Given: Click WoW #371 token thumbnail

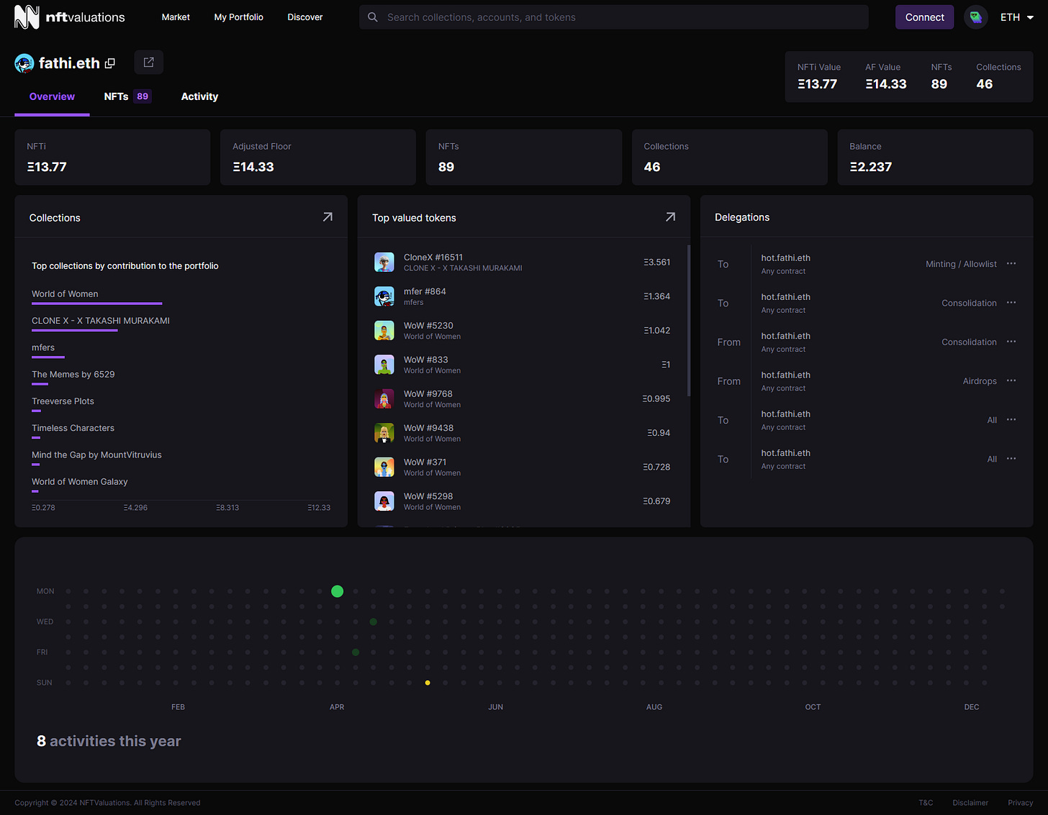Looking at the screenshot, I should 384,467.
